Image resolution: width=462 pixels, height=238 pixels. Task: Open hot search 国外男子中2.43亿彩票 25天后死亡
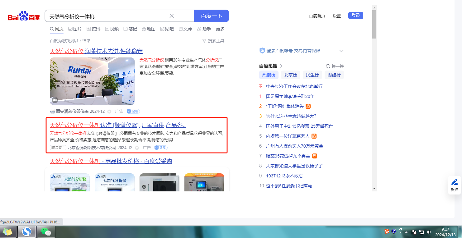(299, 126)
